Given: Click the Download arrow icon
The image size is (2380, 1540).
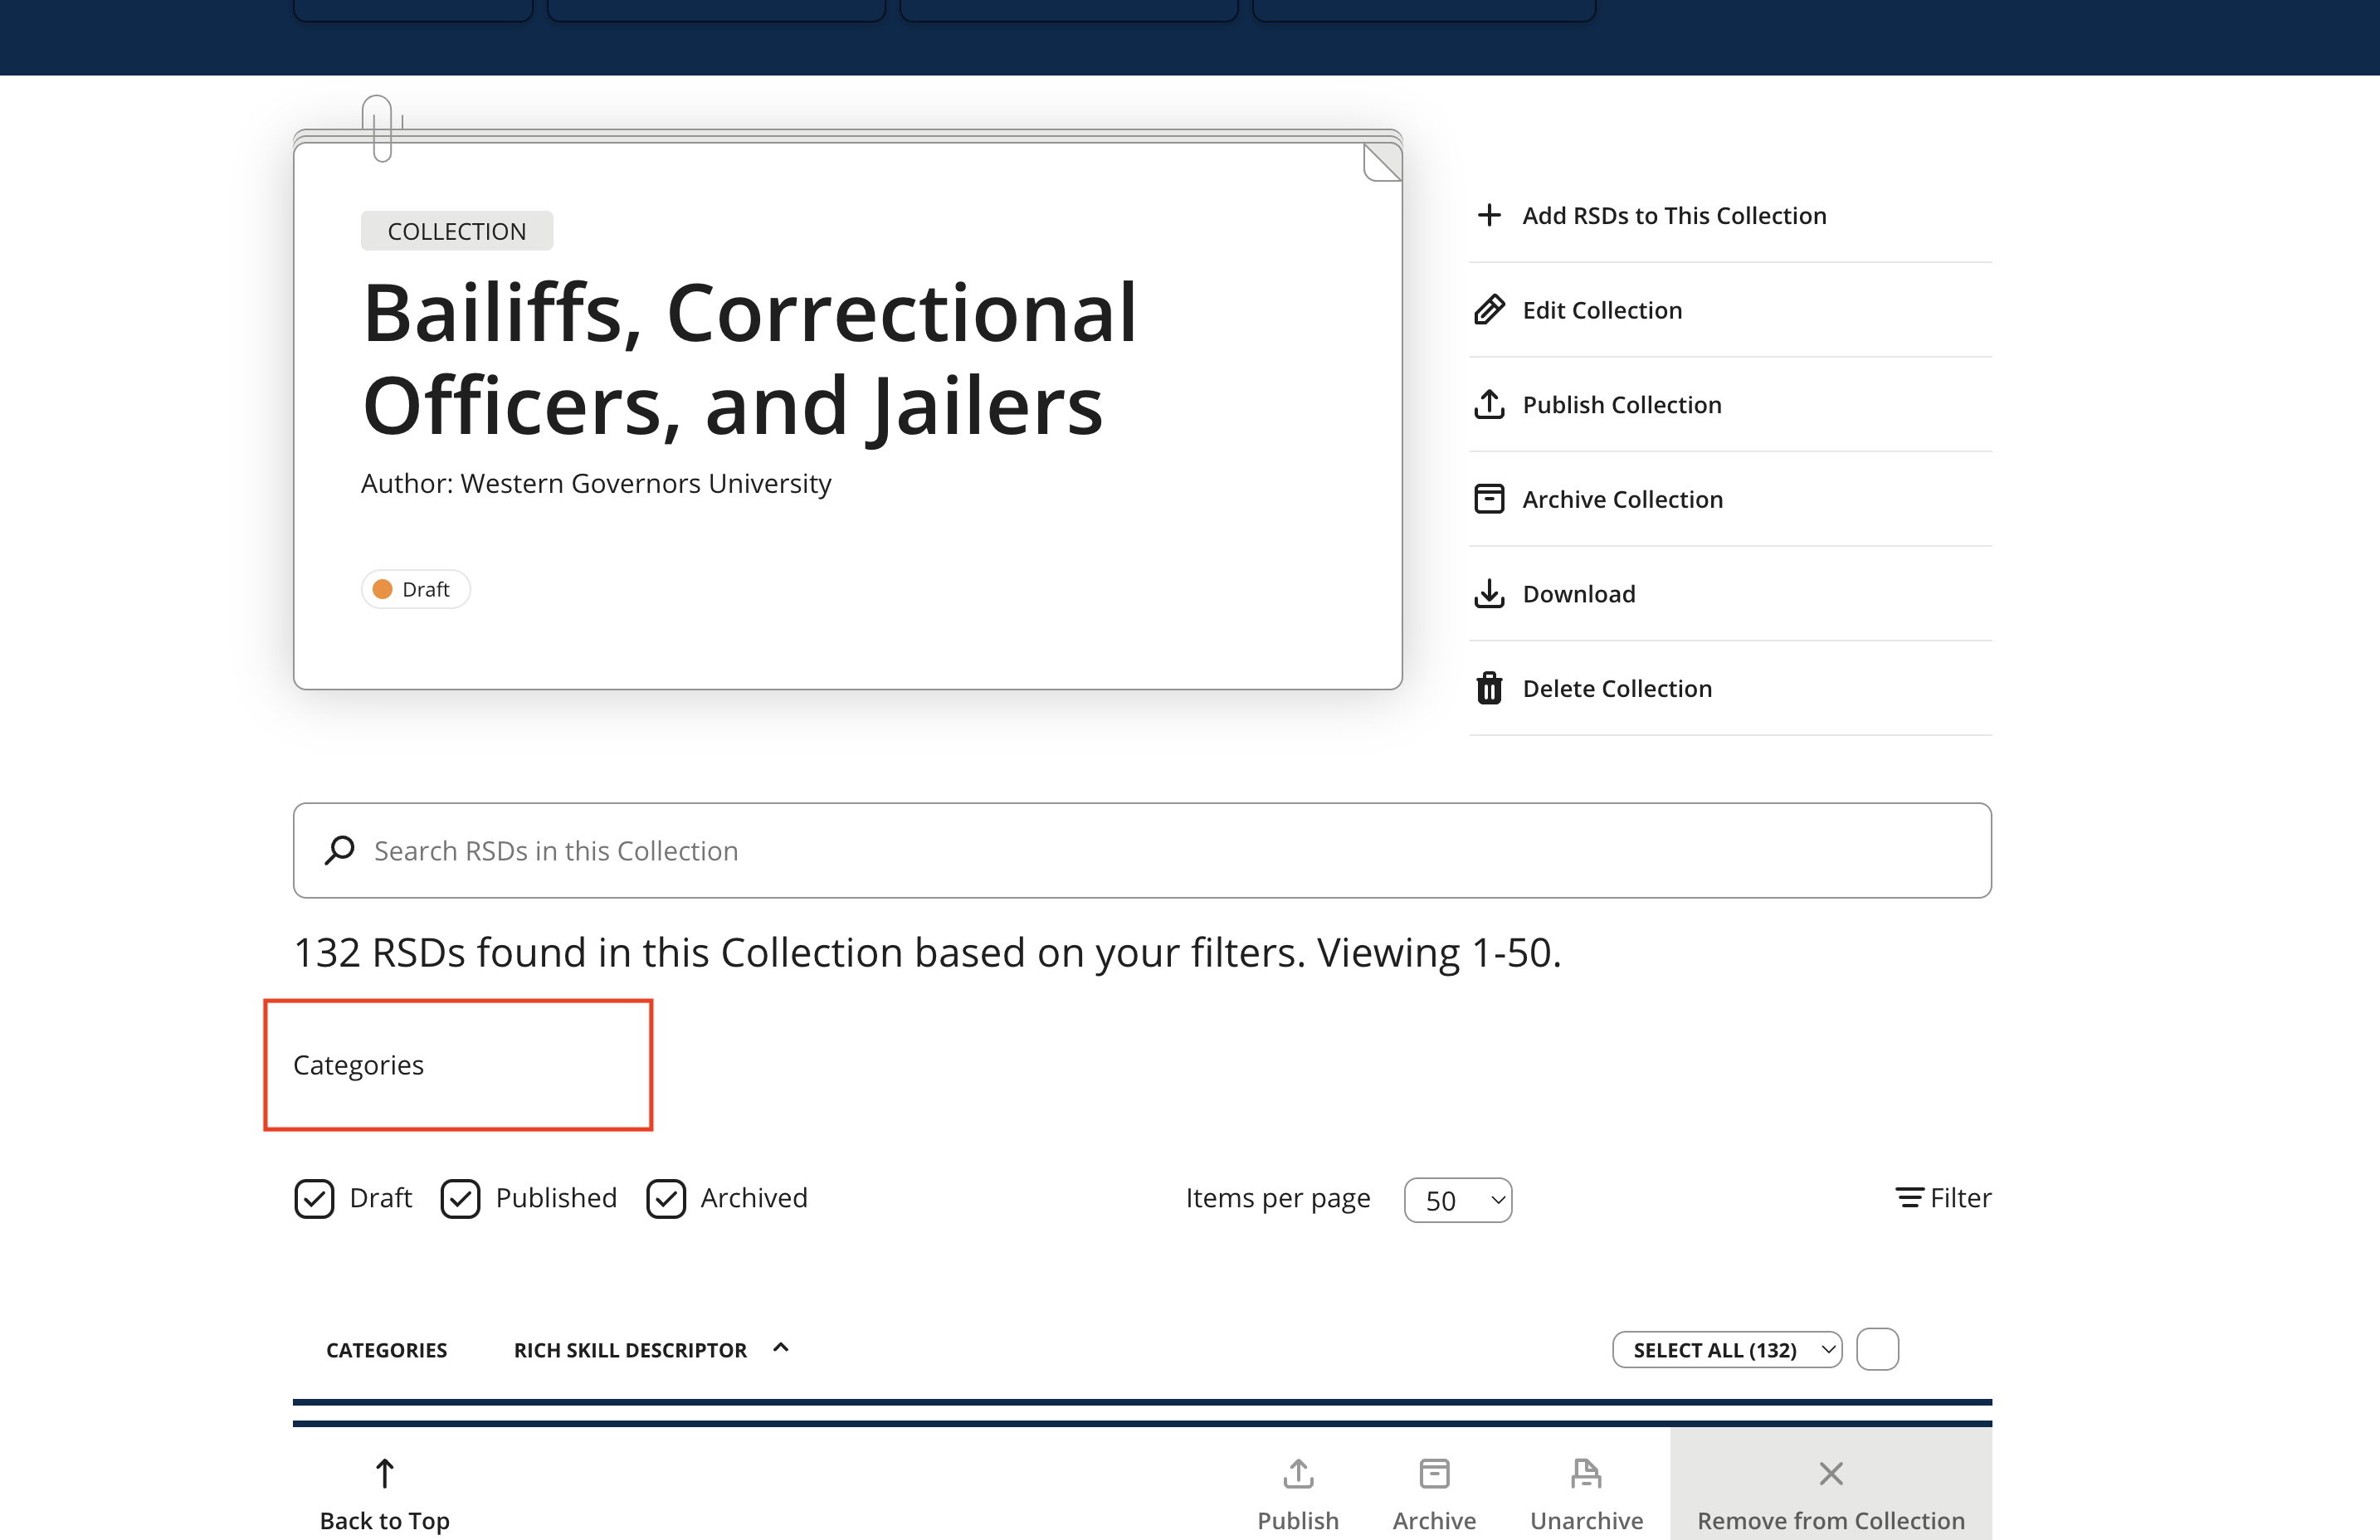Looking at the screenshot, I should pos(1489,593).
